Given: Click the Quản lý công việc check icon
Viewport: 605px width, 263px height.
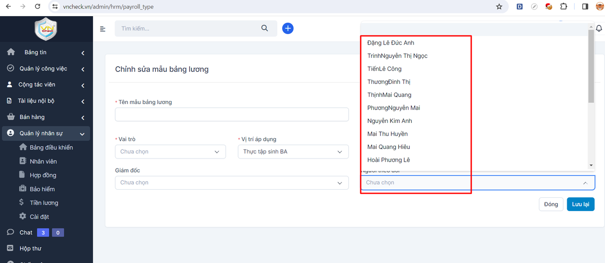Looking at the screenshot, I should coord(10,68).
